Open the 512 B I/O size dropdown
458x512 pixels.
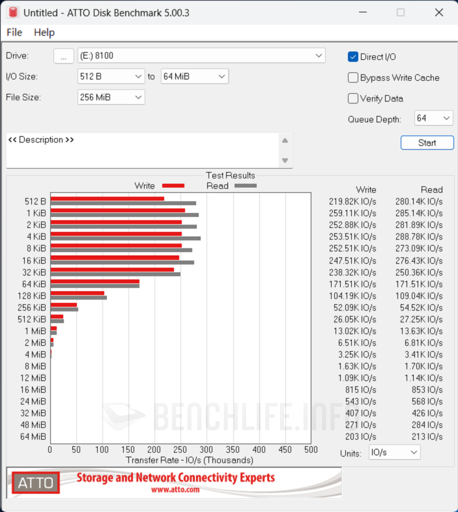[x=111, y=76]
